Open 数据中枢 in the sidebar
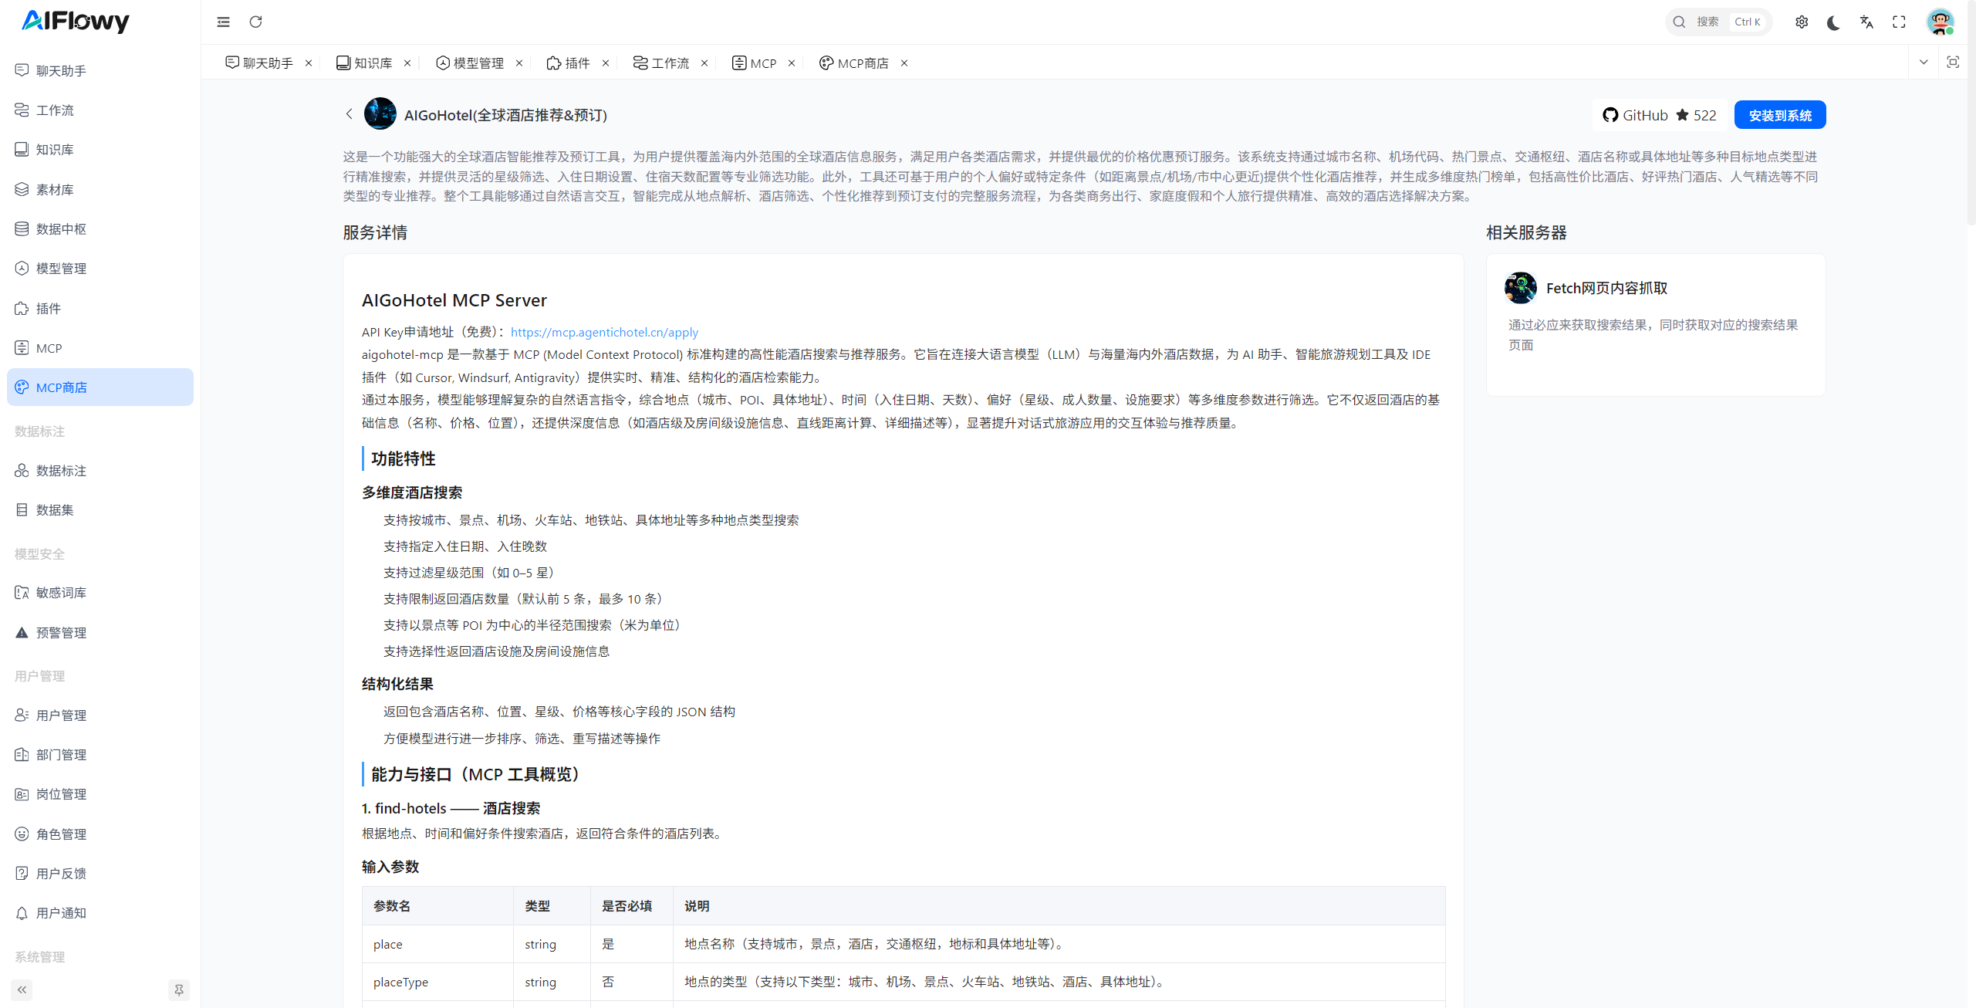 61,229
